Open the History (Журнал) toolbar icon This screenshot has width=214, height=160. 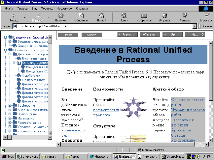tap(164, 16)
